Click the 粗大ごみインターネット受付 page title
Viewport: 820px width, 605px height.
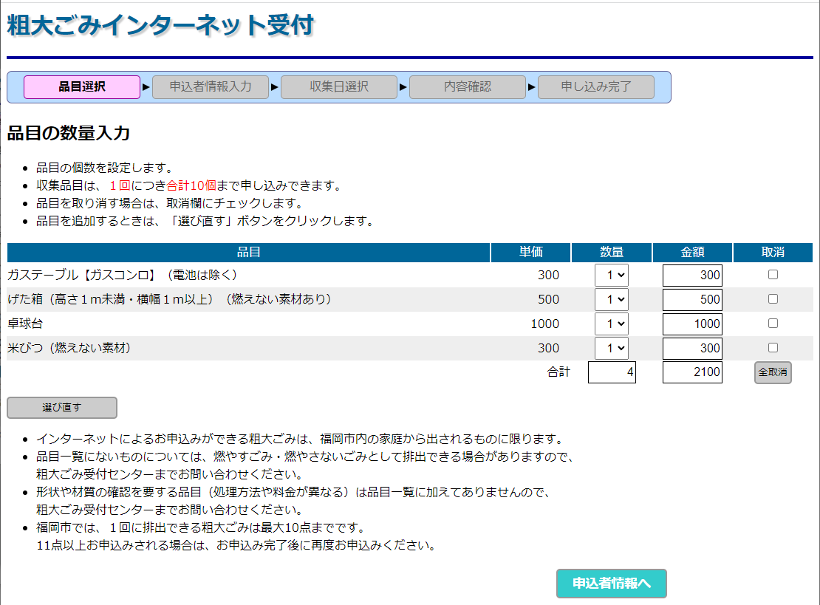coord(160,25)
